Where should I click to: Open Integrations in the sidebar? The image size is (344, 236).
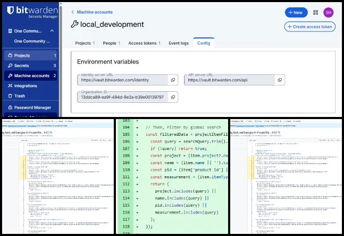pos(30,86)
